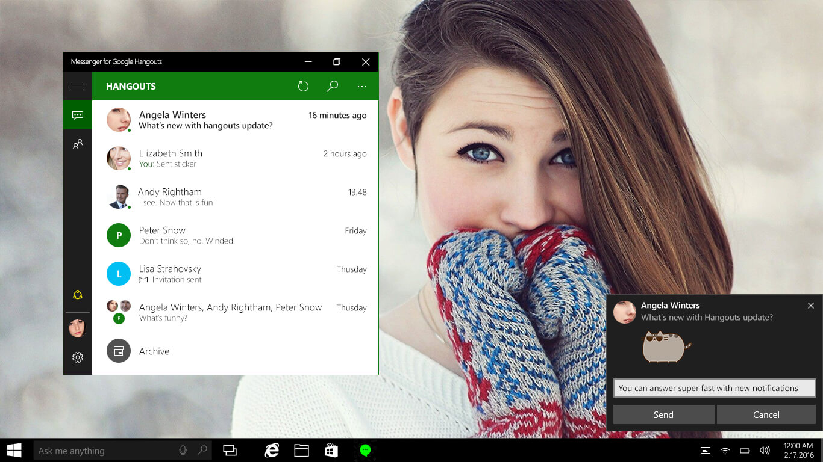This screenshot has width=823, height=462.
Task: Open Windows Store from taskbar
Action: (331, 450)
